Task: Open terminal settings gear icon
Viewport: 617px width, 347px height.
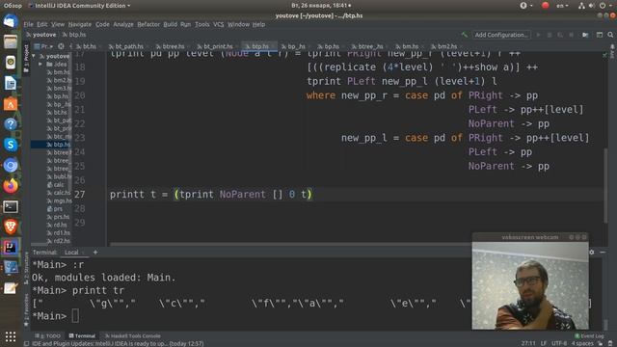Action: click(x=592, y=253)
